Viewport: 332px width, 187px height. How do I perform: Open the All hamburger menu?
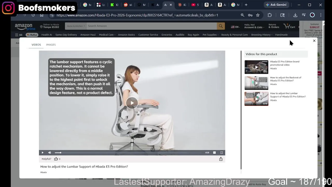(19, 35)
